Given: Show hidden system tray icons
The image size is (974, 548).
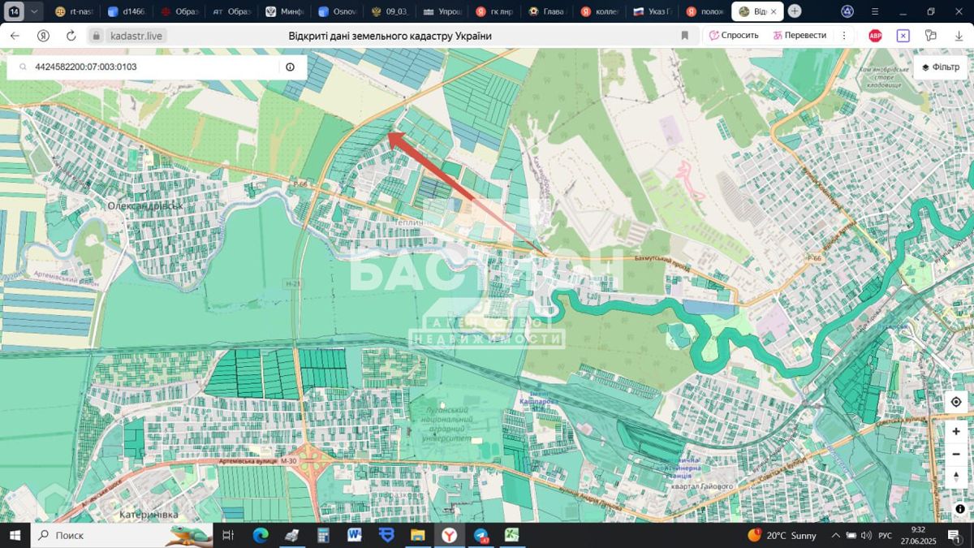Looking at the screenshot, I should click(x=835, y=536).
